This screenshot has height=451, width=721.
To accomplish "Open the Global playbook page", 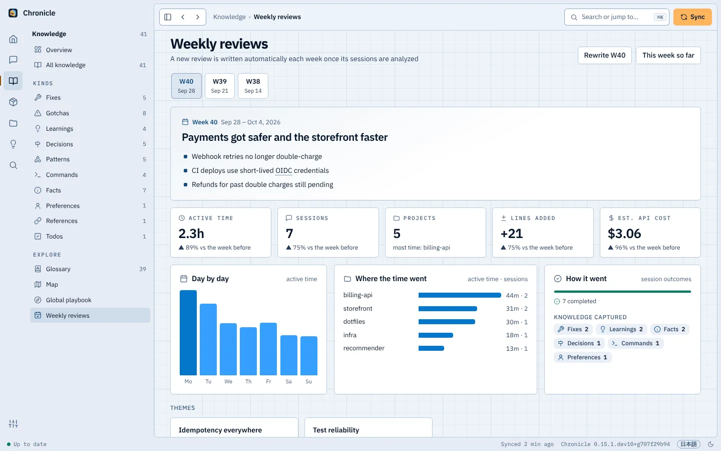I will [90, 300].
